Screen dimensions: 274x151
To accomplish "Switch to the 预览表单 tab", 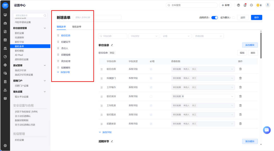I will (77, 27).
